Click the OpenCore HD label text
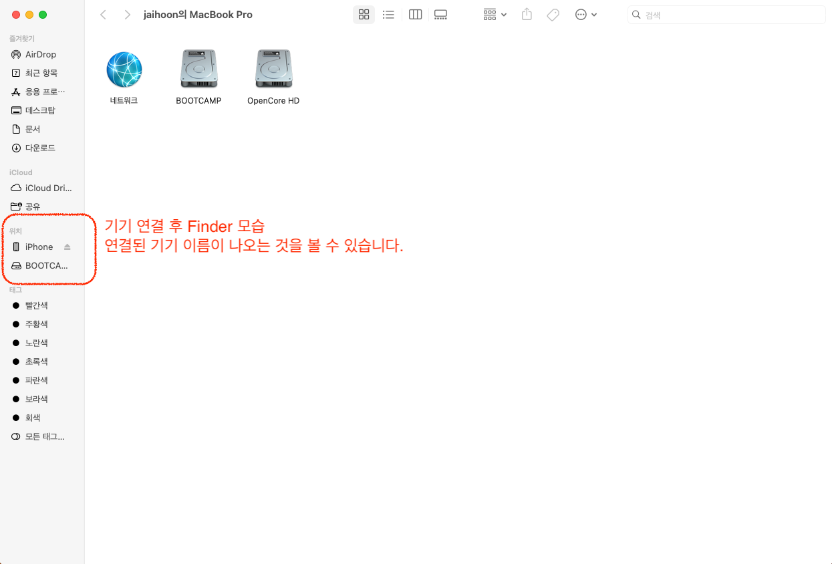 coord(273,101)
